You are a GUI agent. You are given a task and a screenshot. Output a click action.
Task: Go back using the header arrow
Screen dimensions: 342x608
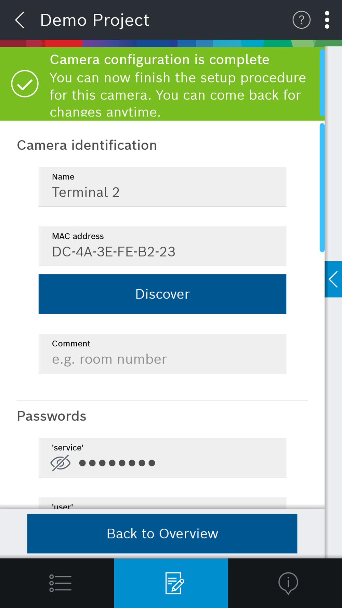(20, 20)
